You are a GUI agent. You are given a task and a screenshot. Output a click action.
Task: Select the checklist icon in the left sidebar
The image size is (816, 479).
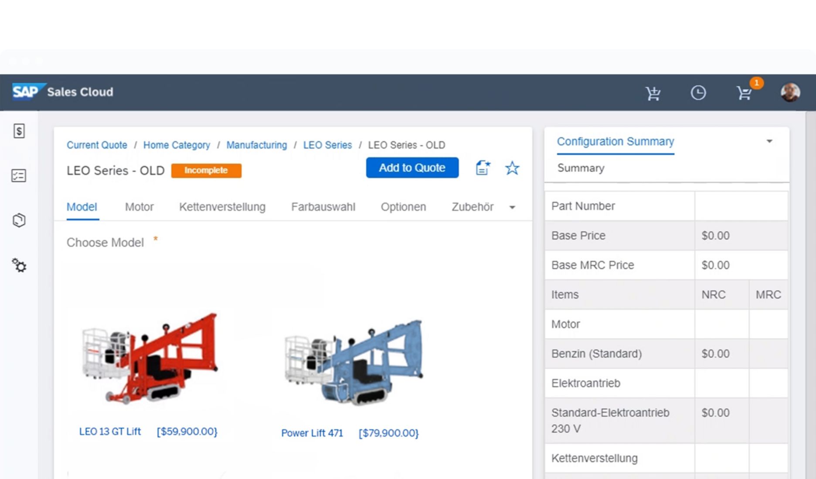click(18, 176)
